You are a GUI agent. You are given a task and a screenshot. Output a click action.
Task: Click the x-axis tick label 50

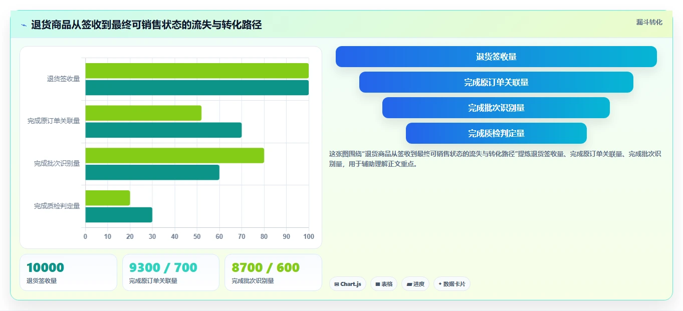197,236
